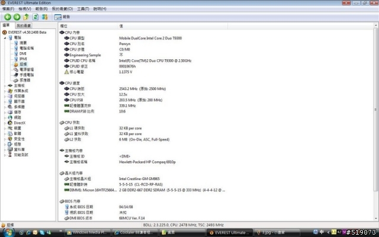Image resolution: width=379 pixels, height=237 pixels.
Task: Click the scrollbar down arrow in list
Action: pyautogui.click(x=375, y=219)
